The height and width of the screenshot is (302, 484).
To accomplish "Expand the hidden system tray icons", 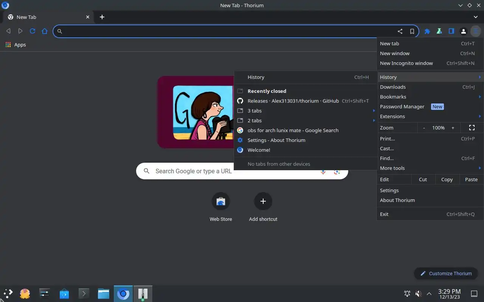I will tap(429, 293).
